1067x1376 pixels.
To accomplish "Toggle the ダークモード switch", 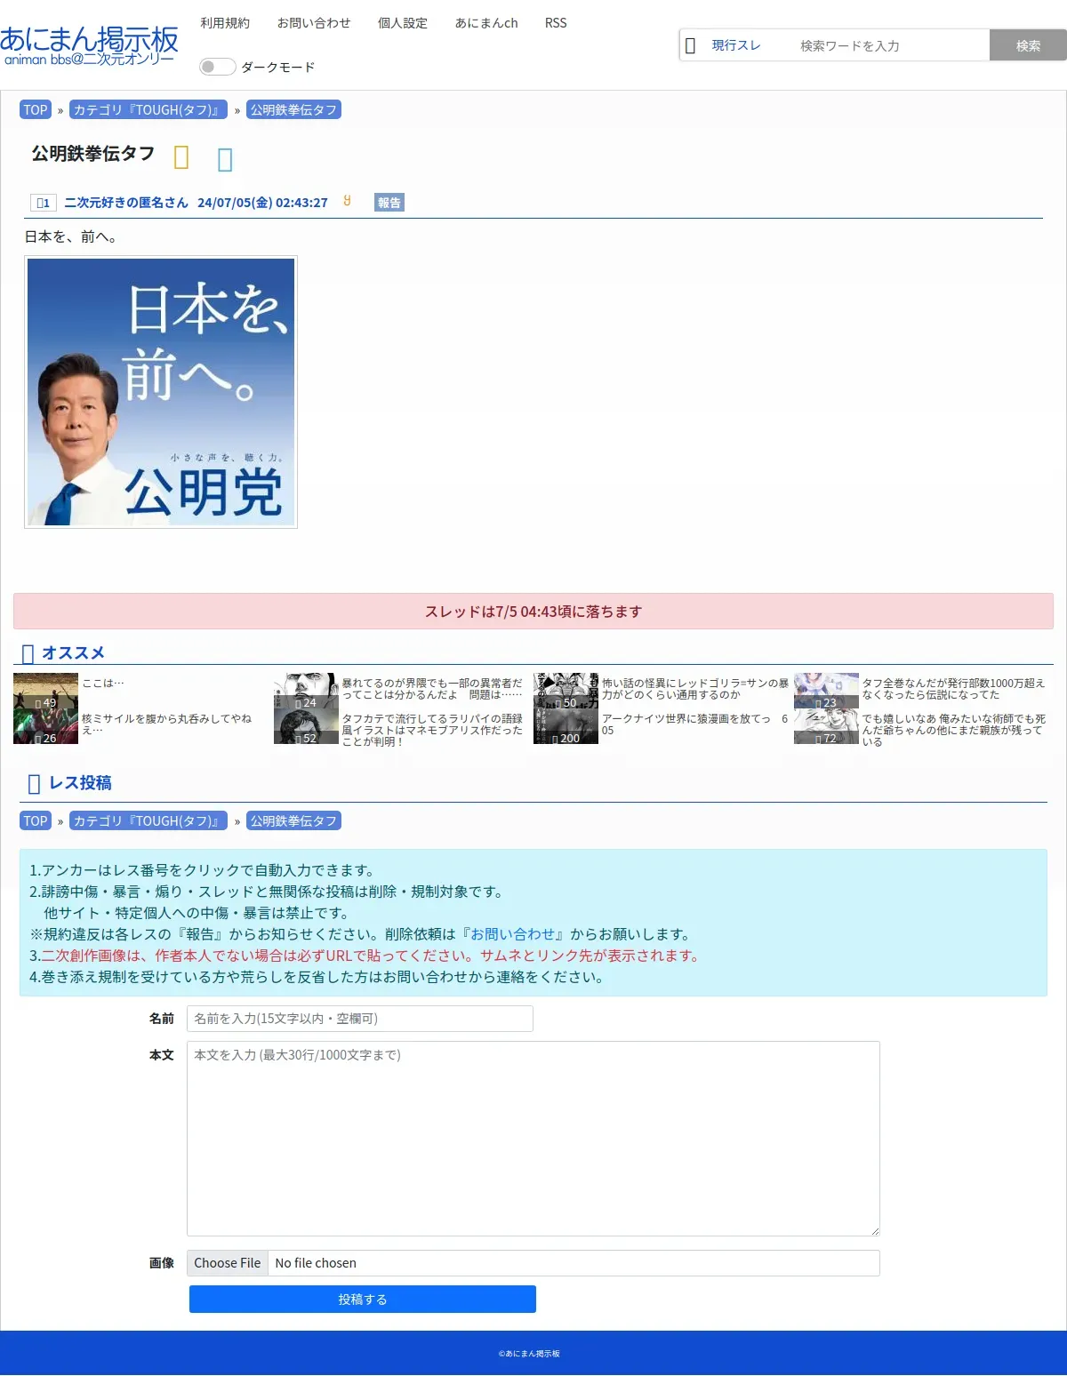I will (x=217, y=67).
